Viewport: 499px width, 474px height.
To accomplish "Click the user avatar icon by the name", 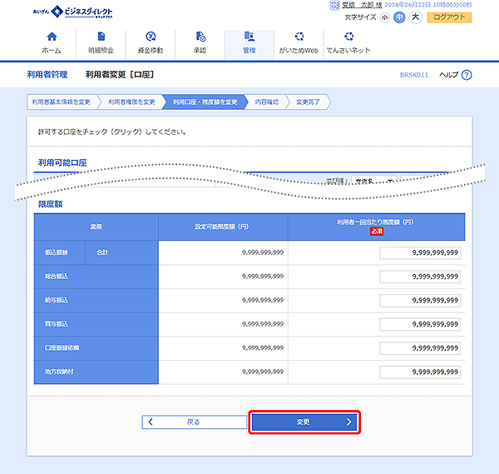I will coord(334,5).
